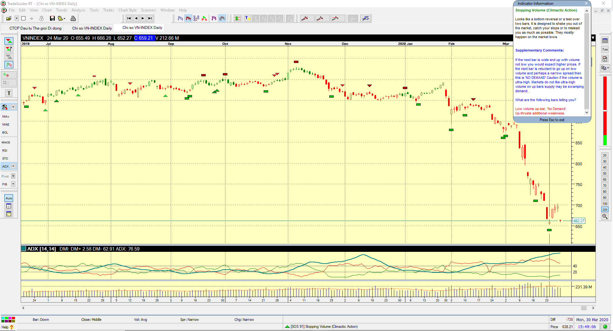Toggle the RSI indicator
This screenshot has height=331, width=613.
pos(5,150)
